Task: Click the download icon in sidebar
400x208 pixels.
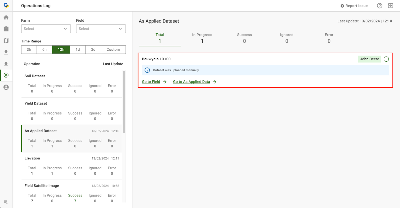Action: [x=6, y=52]
